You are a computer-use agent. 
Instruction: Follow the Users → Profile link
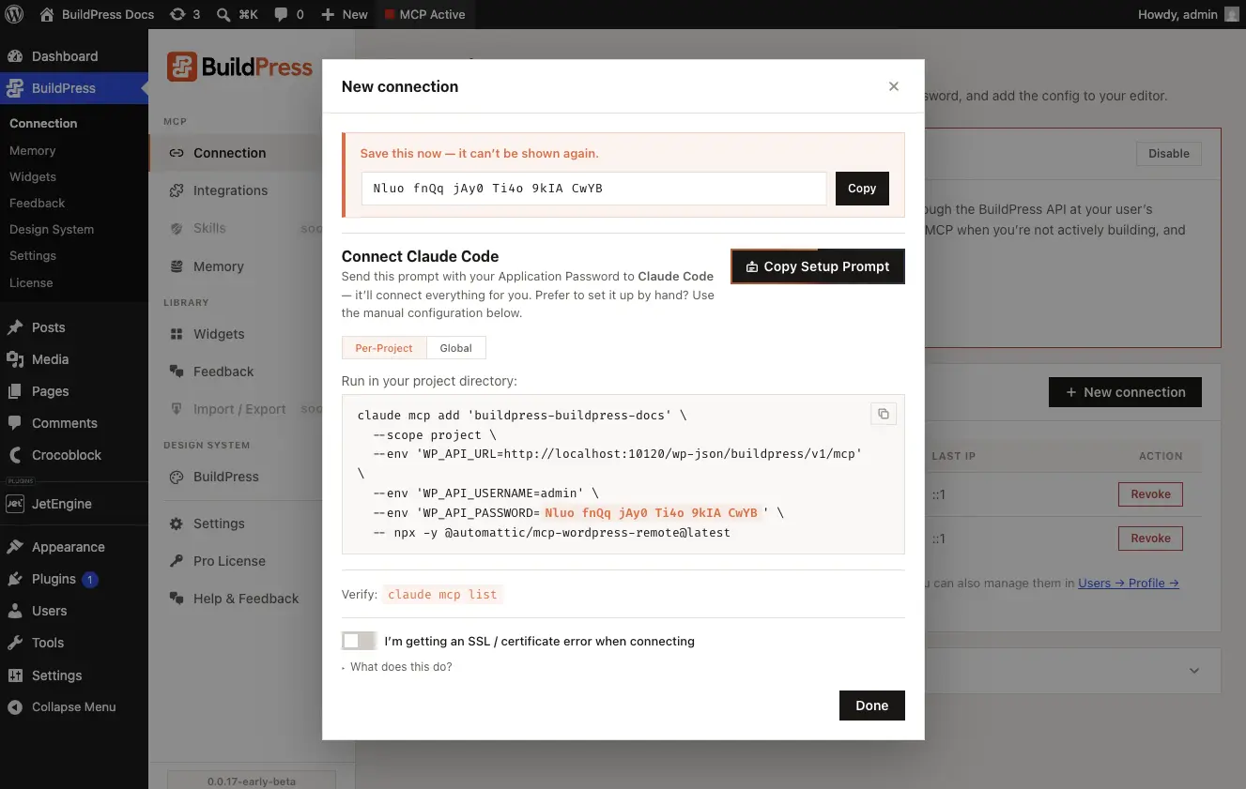(1129, 583)
